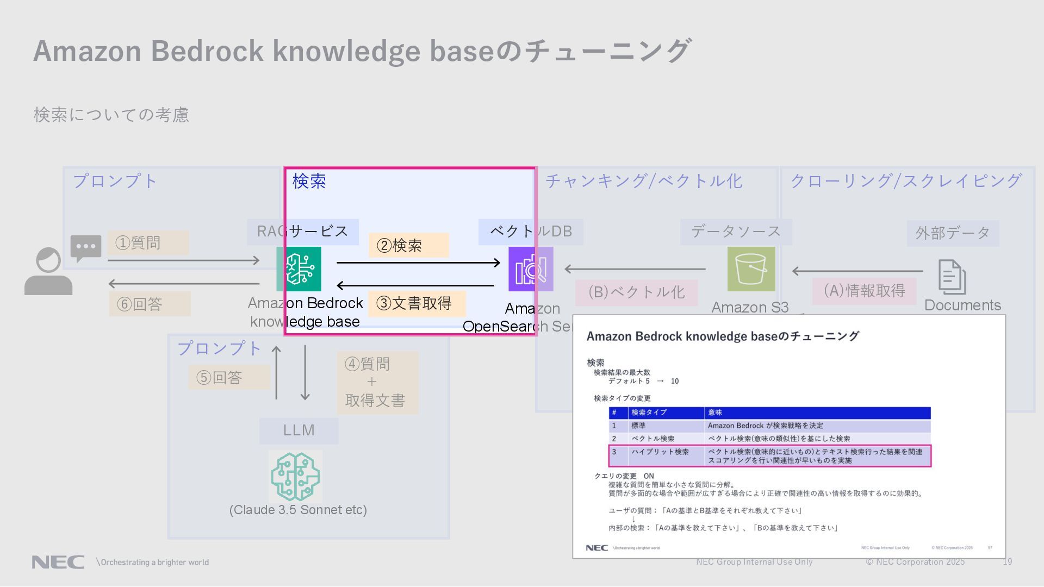Click the ⑥回答 label
The image size is (1044, 587).
click(150, 304)
